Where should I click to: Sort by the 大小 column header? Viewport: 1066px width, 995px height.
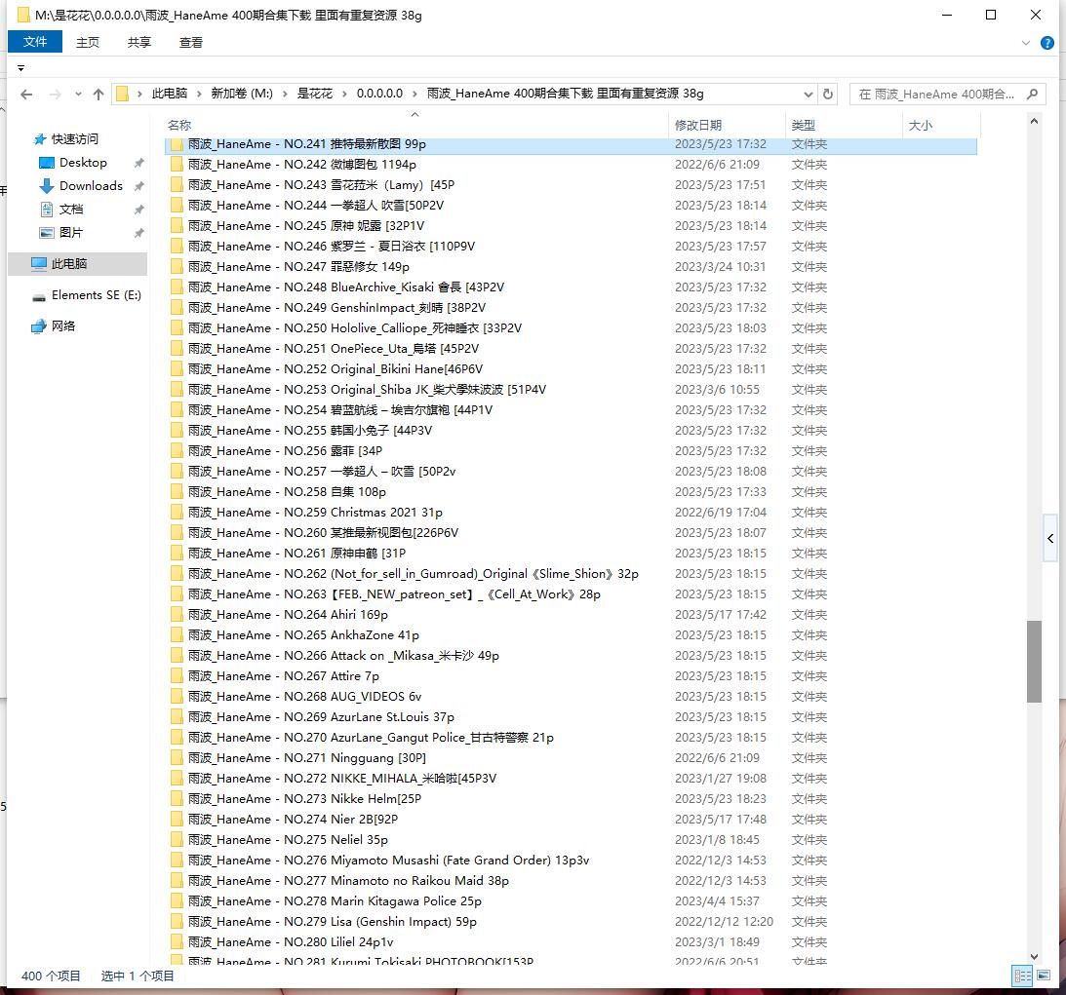(921, 125)
